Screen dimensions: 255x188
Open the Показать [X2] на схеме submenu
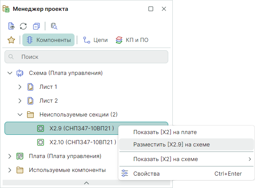click(x=186, y=159)
